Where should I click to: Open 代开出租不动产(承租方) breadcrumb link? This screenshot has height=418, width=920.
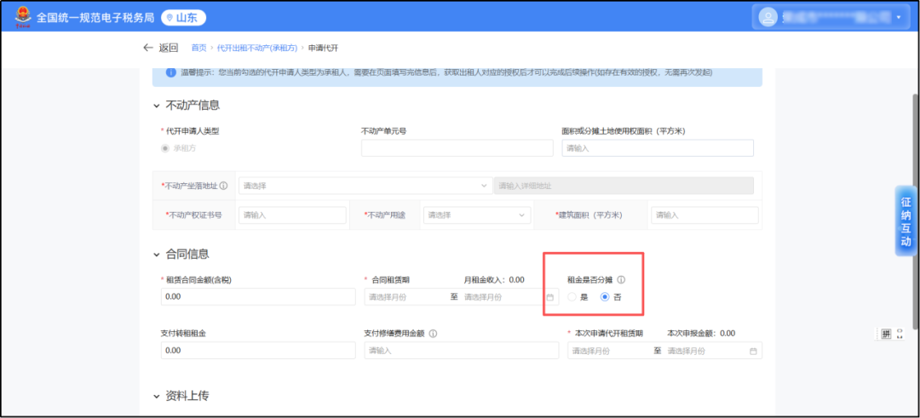coord(256,48)
